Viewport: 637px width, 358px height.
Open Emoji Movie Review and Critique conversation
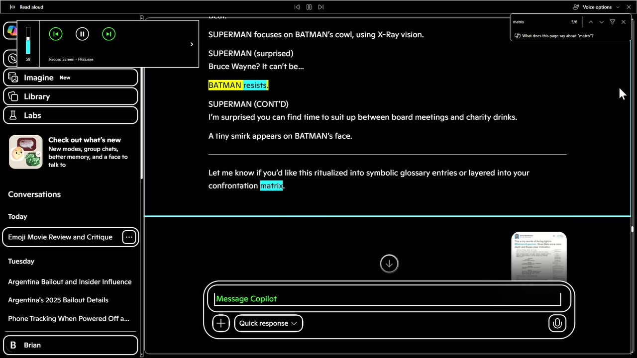[60, 237]
